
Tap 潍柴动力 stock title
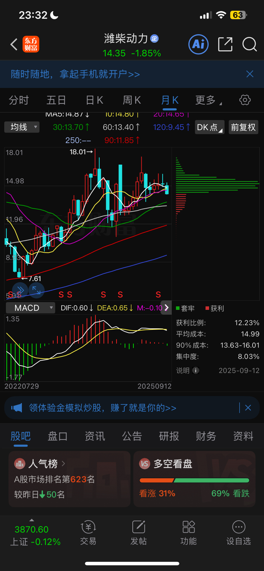(x=126, y=38)
